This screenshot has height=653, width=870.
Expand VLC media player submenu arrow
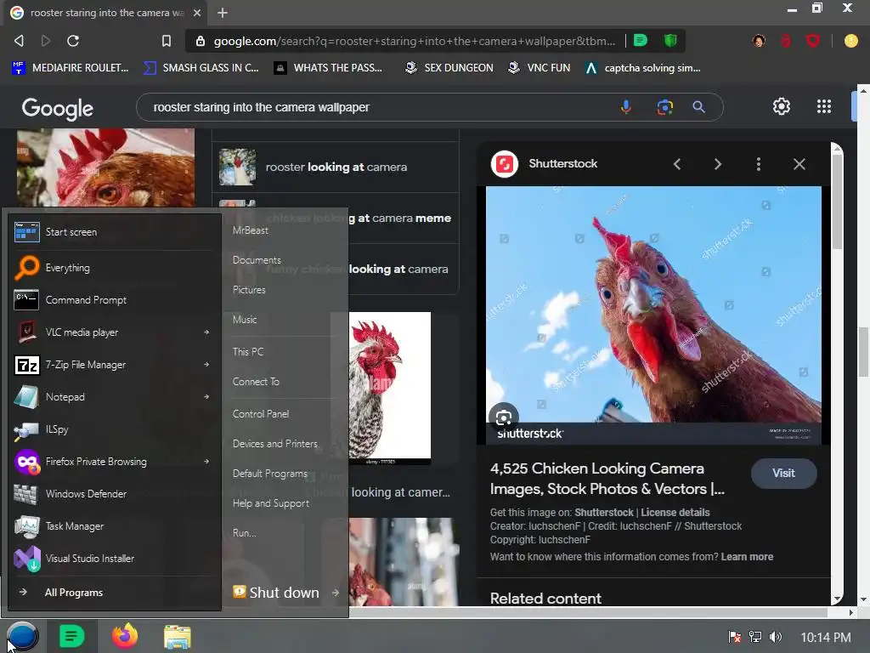pyautogui.click(x=206, y=332)
